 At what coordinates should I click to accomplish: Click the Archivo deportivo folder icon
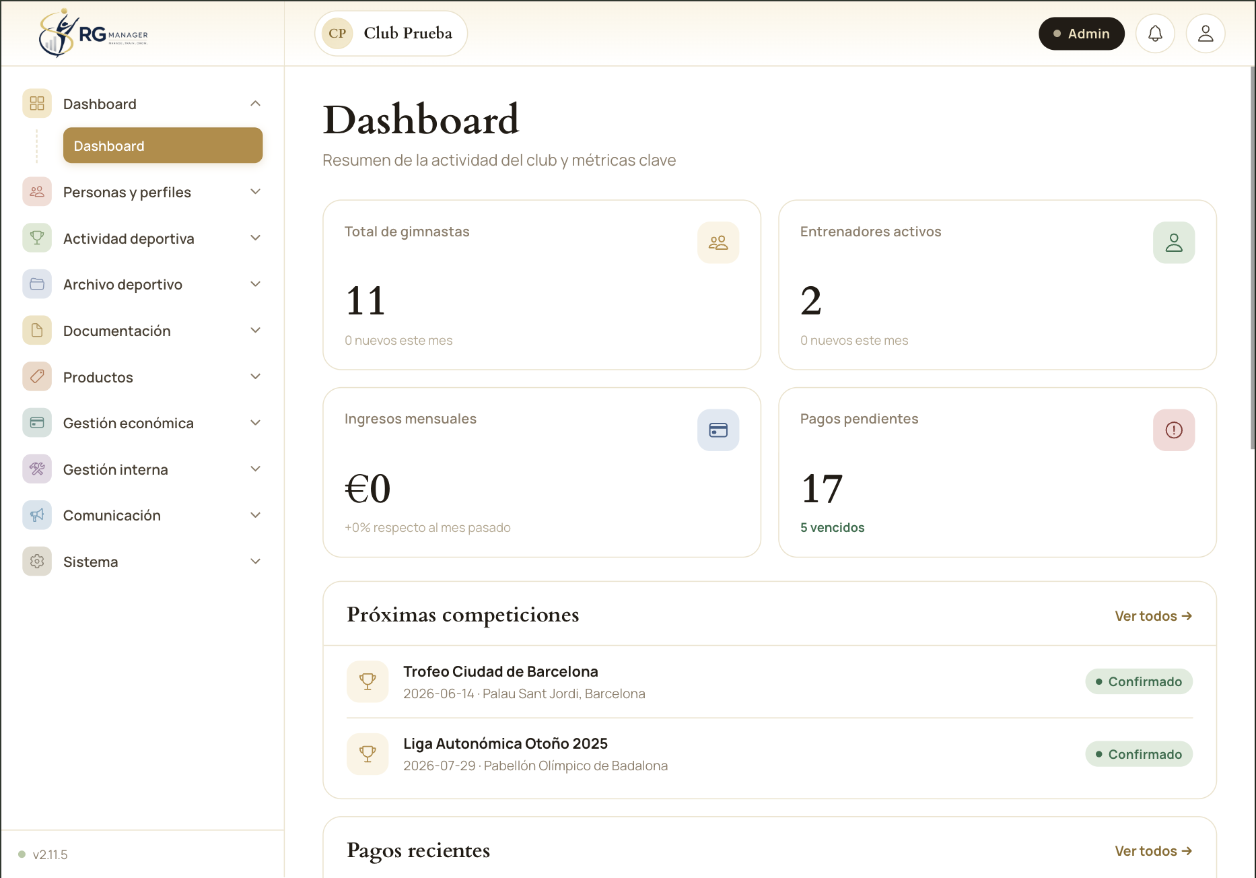tap(37, 284)
